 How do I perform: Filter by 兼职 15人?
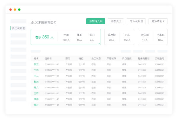(80, 38)
